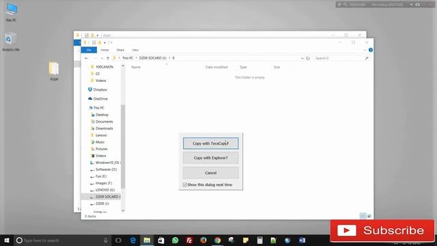Switch to large icons view layout
Viewport: 437px width, 246px height.
(x=369, y=216)
